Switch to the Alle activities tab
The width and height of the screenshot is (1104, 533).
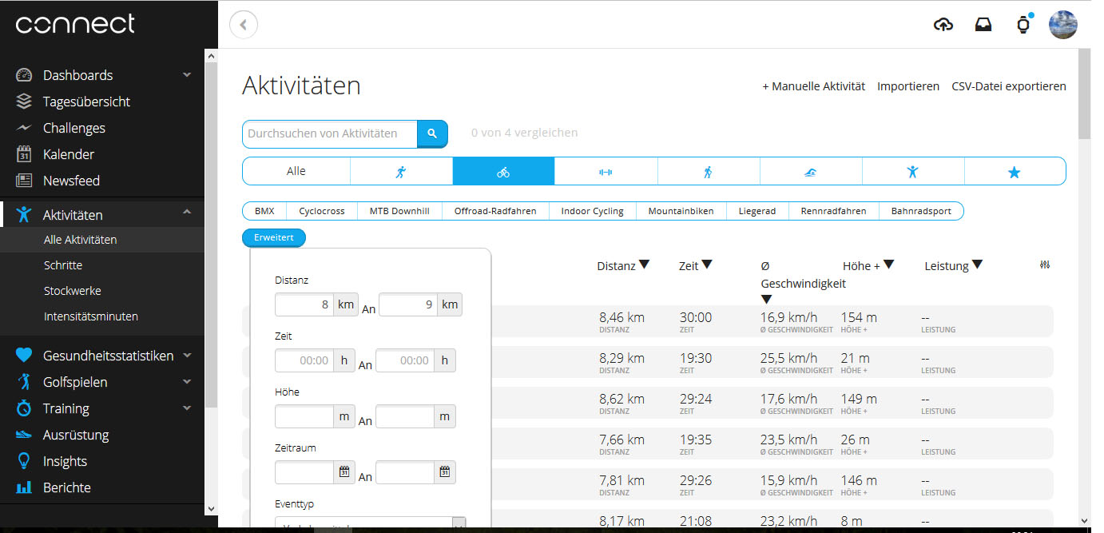click(296, 172)
